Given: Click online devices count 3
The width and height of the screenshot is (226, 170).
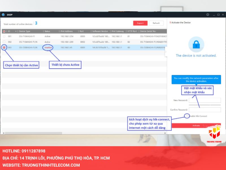Looking at the screenshot, I should tap(36, 23).
